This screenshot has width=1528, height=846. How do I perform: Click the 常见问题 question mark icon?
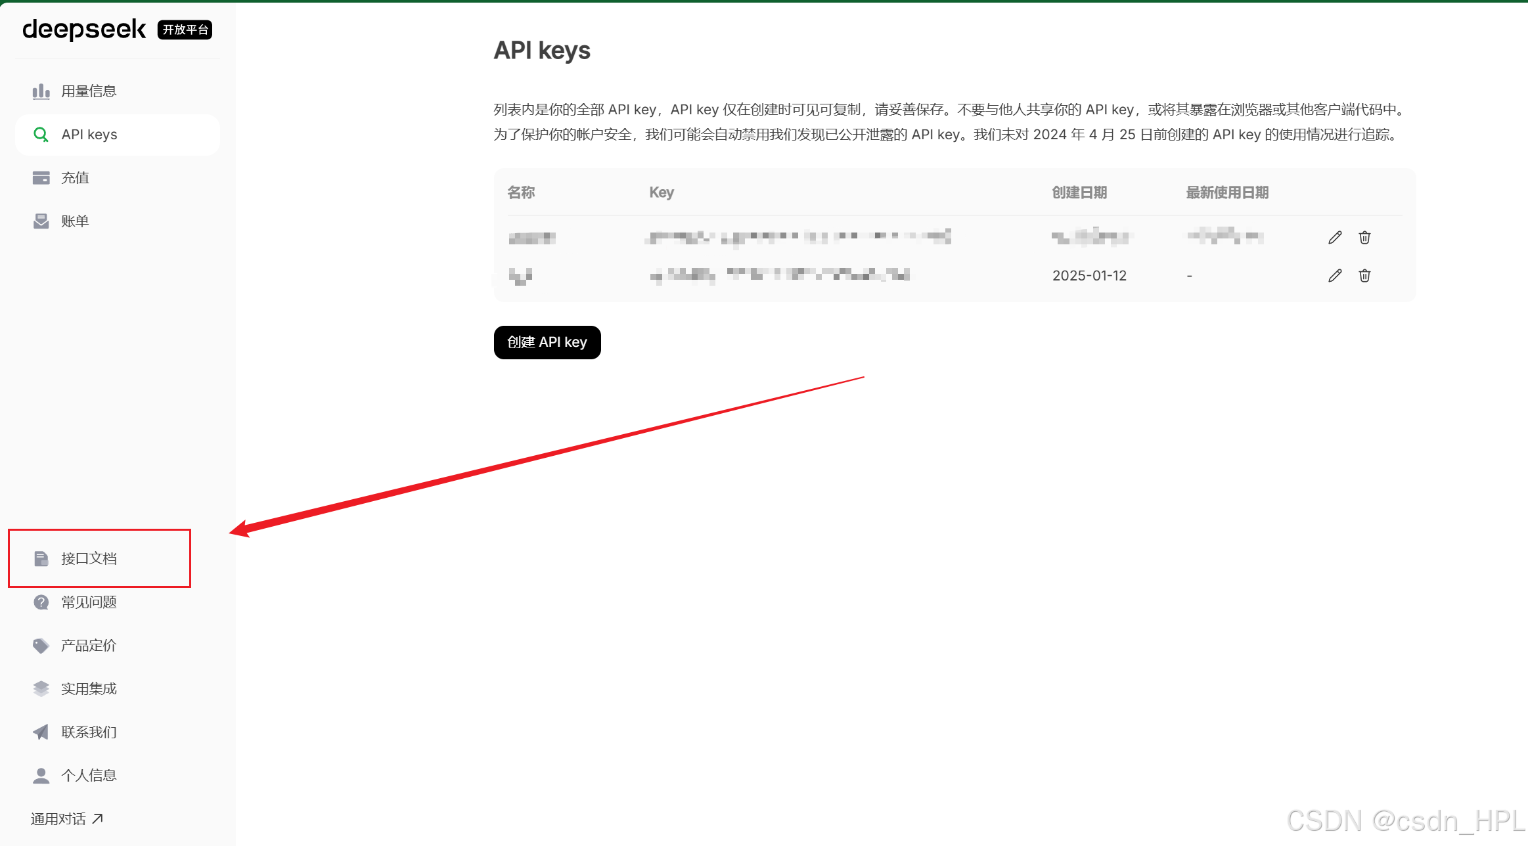pyautogui.click(x=41, y=602)
